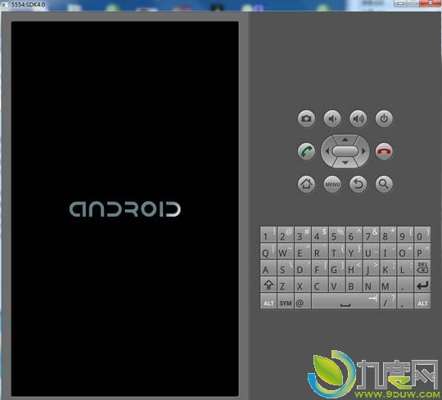Click the number 0 key
This screenshot has width=442, height=400.
click(x=422, y=235)
